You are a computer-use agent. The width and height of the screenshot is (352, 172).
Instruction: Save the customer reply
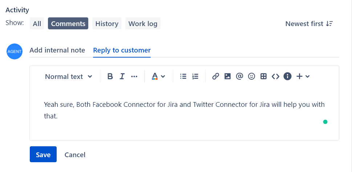coord(43,155)
